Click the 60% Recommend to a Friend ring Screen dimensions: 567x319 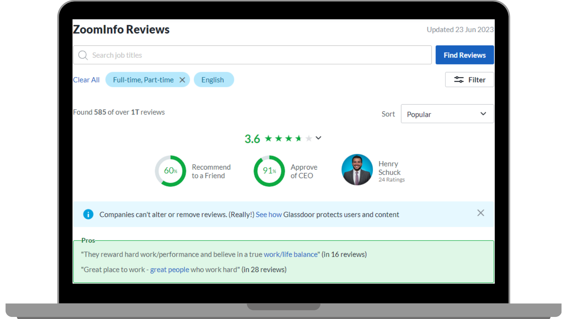click(170, 171)
